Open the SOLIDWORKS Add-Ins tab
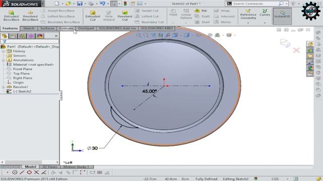Viewport: 323px width, 181px height. point(118,28)
